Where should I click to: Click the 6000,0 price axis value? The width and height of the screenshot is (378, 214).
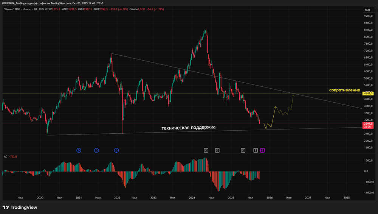[x=368, y=72]
